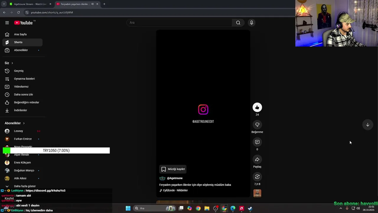The height and width of the screenshot is (213, 378).
Task: Close the Agetroune Stream tab
Action: pos(50,4)
